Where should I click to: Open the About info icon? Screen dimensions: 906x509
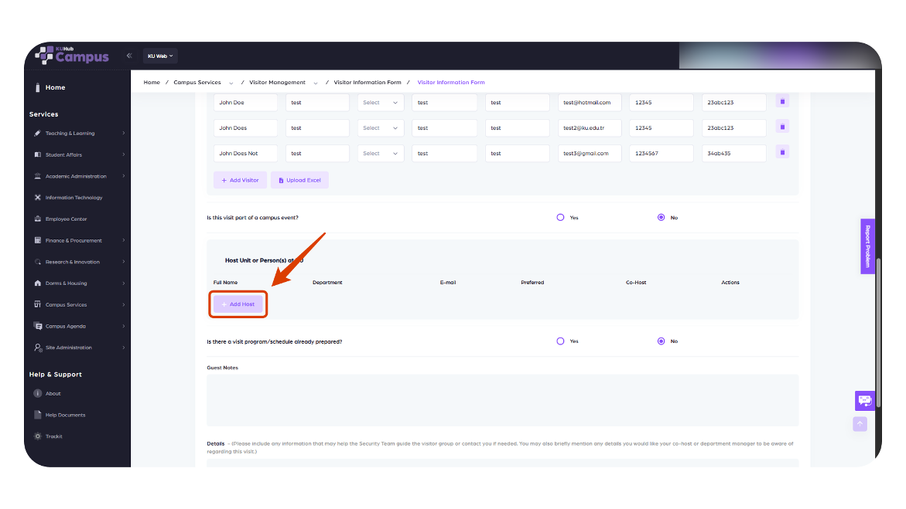pyautogui.click(x=38, y=394)
